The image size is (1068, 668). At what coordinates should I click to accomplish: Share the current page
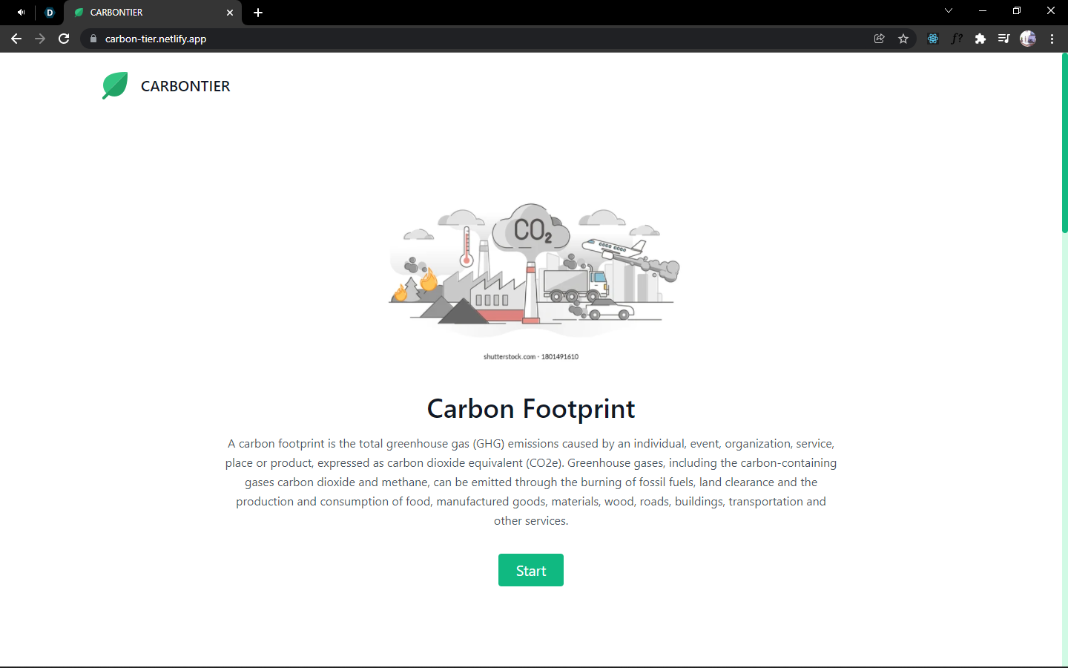[x=879, y=38]
